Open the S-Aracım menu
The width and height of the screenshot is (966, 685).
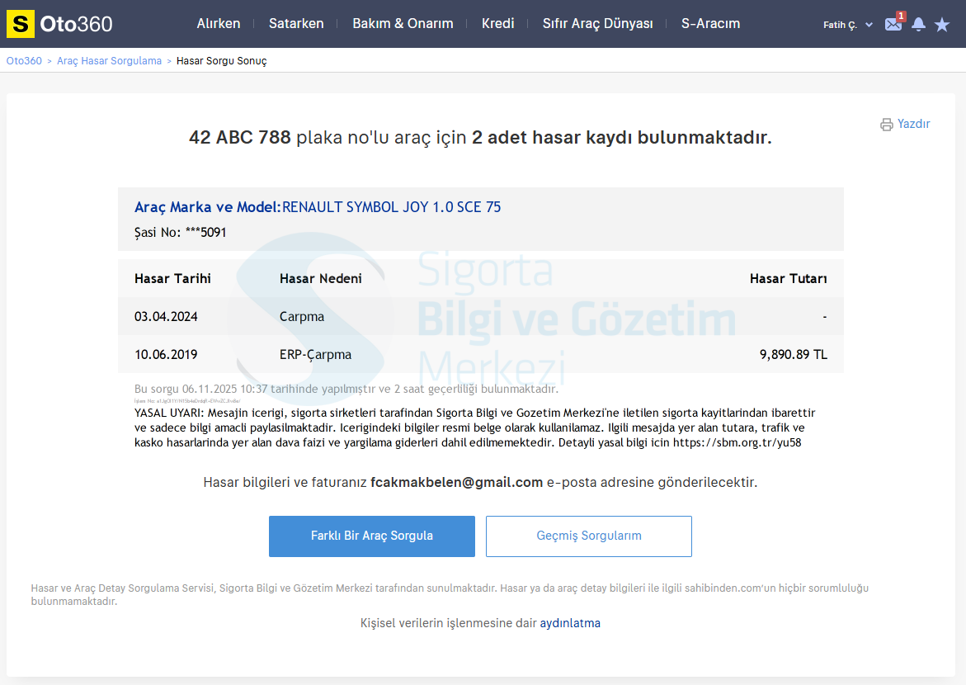[x=710, y=24]
